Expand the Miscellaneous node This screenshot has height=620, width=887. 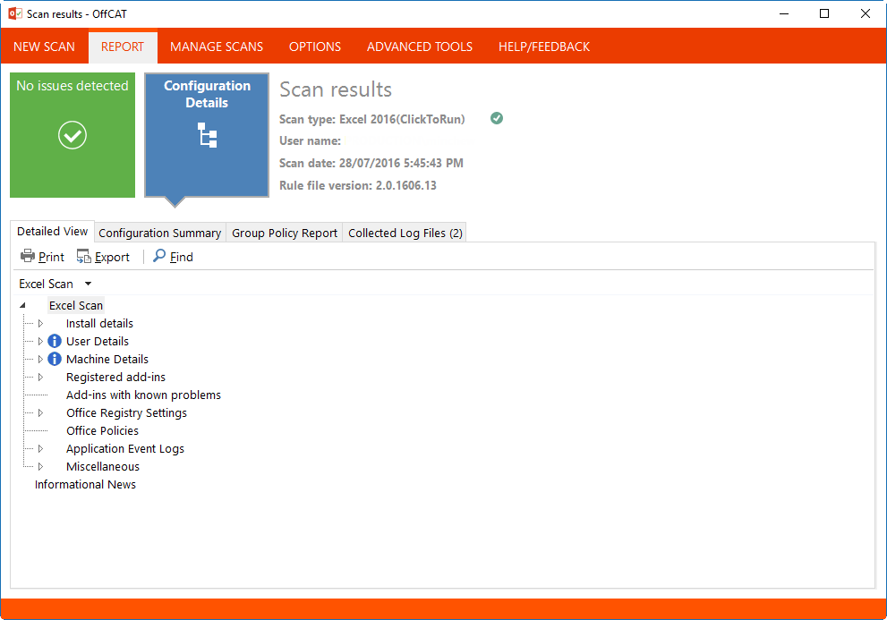pyautogui.click(x=40, y=467)
